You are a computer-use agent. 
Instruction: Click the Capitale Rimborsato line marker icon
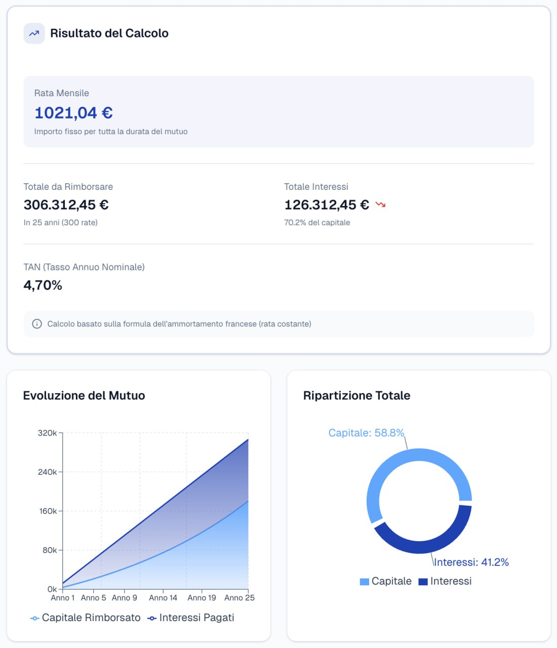[x=33, y=618]
